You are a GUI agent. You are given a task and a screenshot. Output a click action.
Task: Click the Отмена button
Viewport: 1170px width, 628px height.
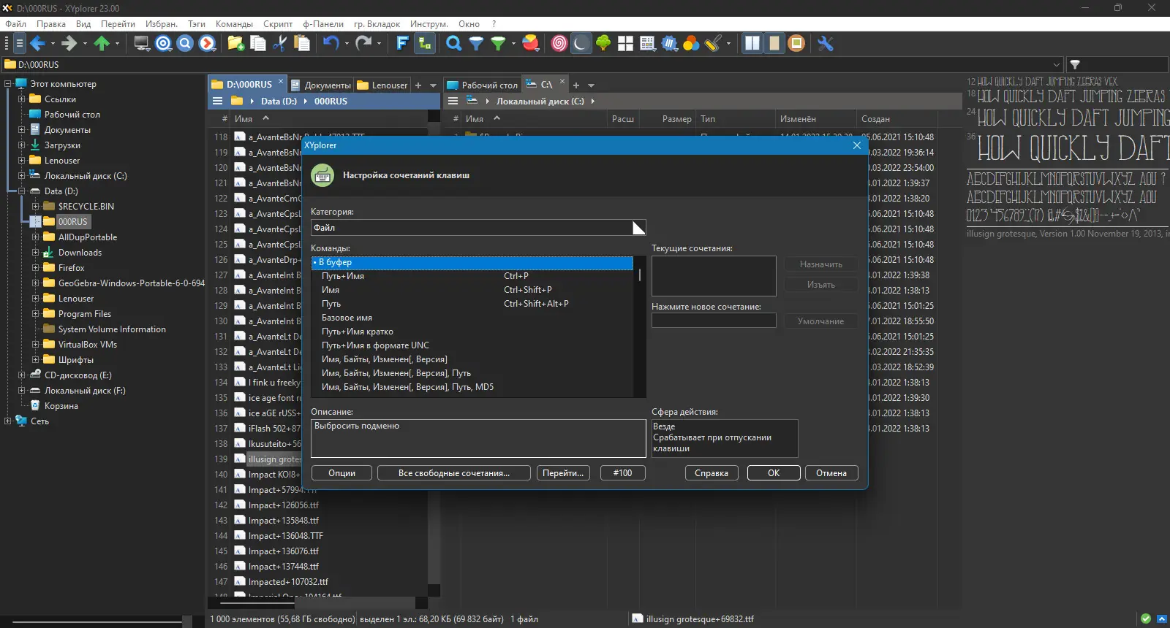831,473
